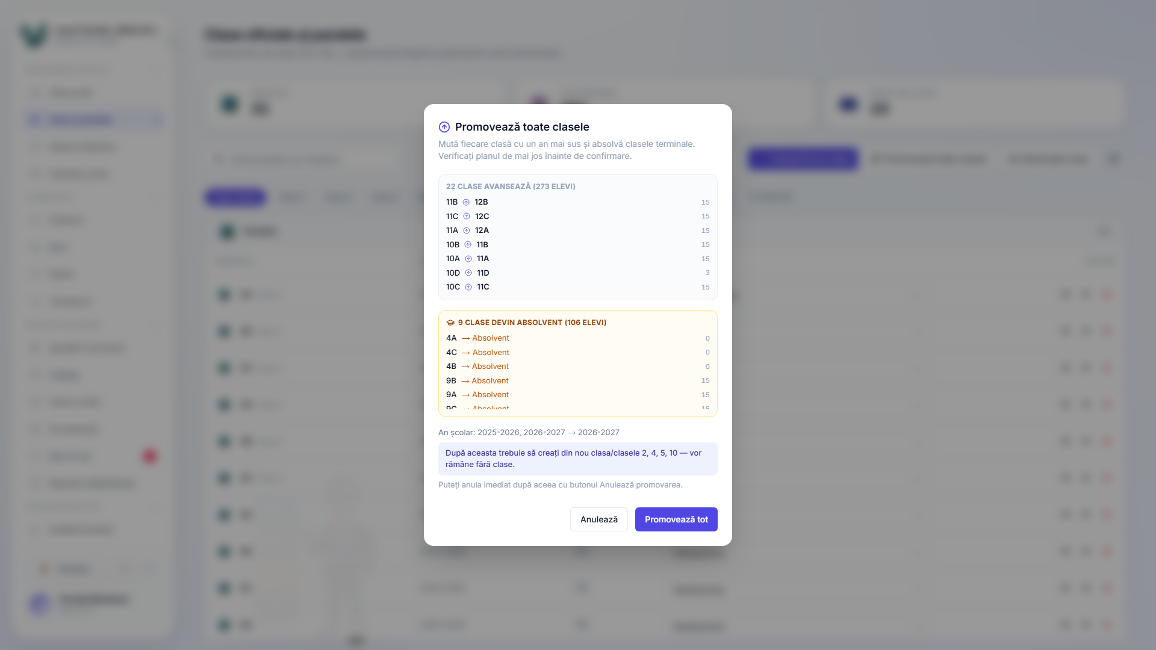
Task: Dismiss the dialog with the Anulează button
Action: 599,519
